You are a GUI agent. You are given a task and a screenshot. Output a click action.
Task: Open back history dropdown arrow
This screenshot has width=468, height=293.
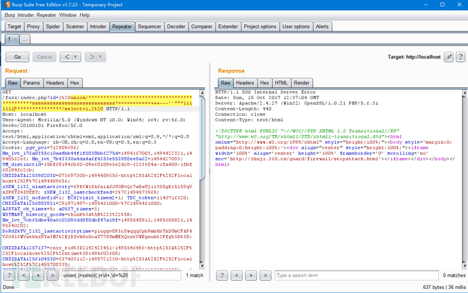tap(76, 57)
